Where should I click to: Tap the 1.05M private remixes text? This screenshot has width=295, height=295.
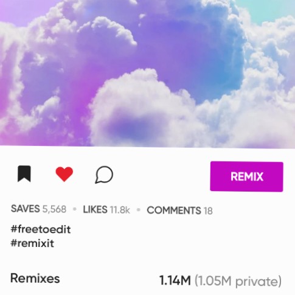click(x=238, y=281)
